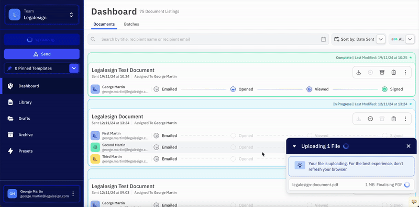
Task: Click the 75 Document Listings text
Action: pos(159,11)
